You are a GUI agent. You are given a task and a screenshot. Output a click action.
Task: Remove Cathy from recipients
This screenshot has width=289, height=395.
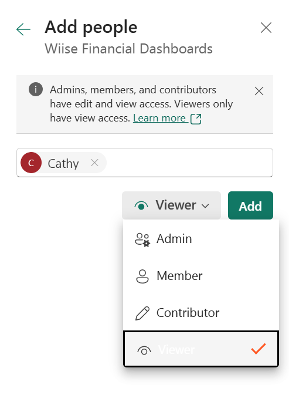click(x=94, y=163)
